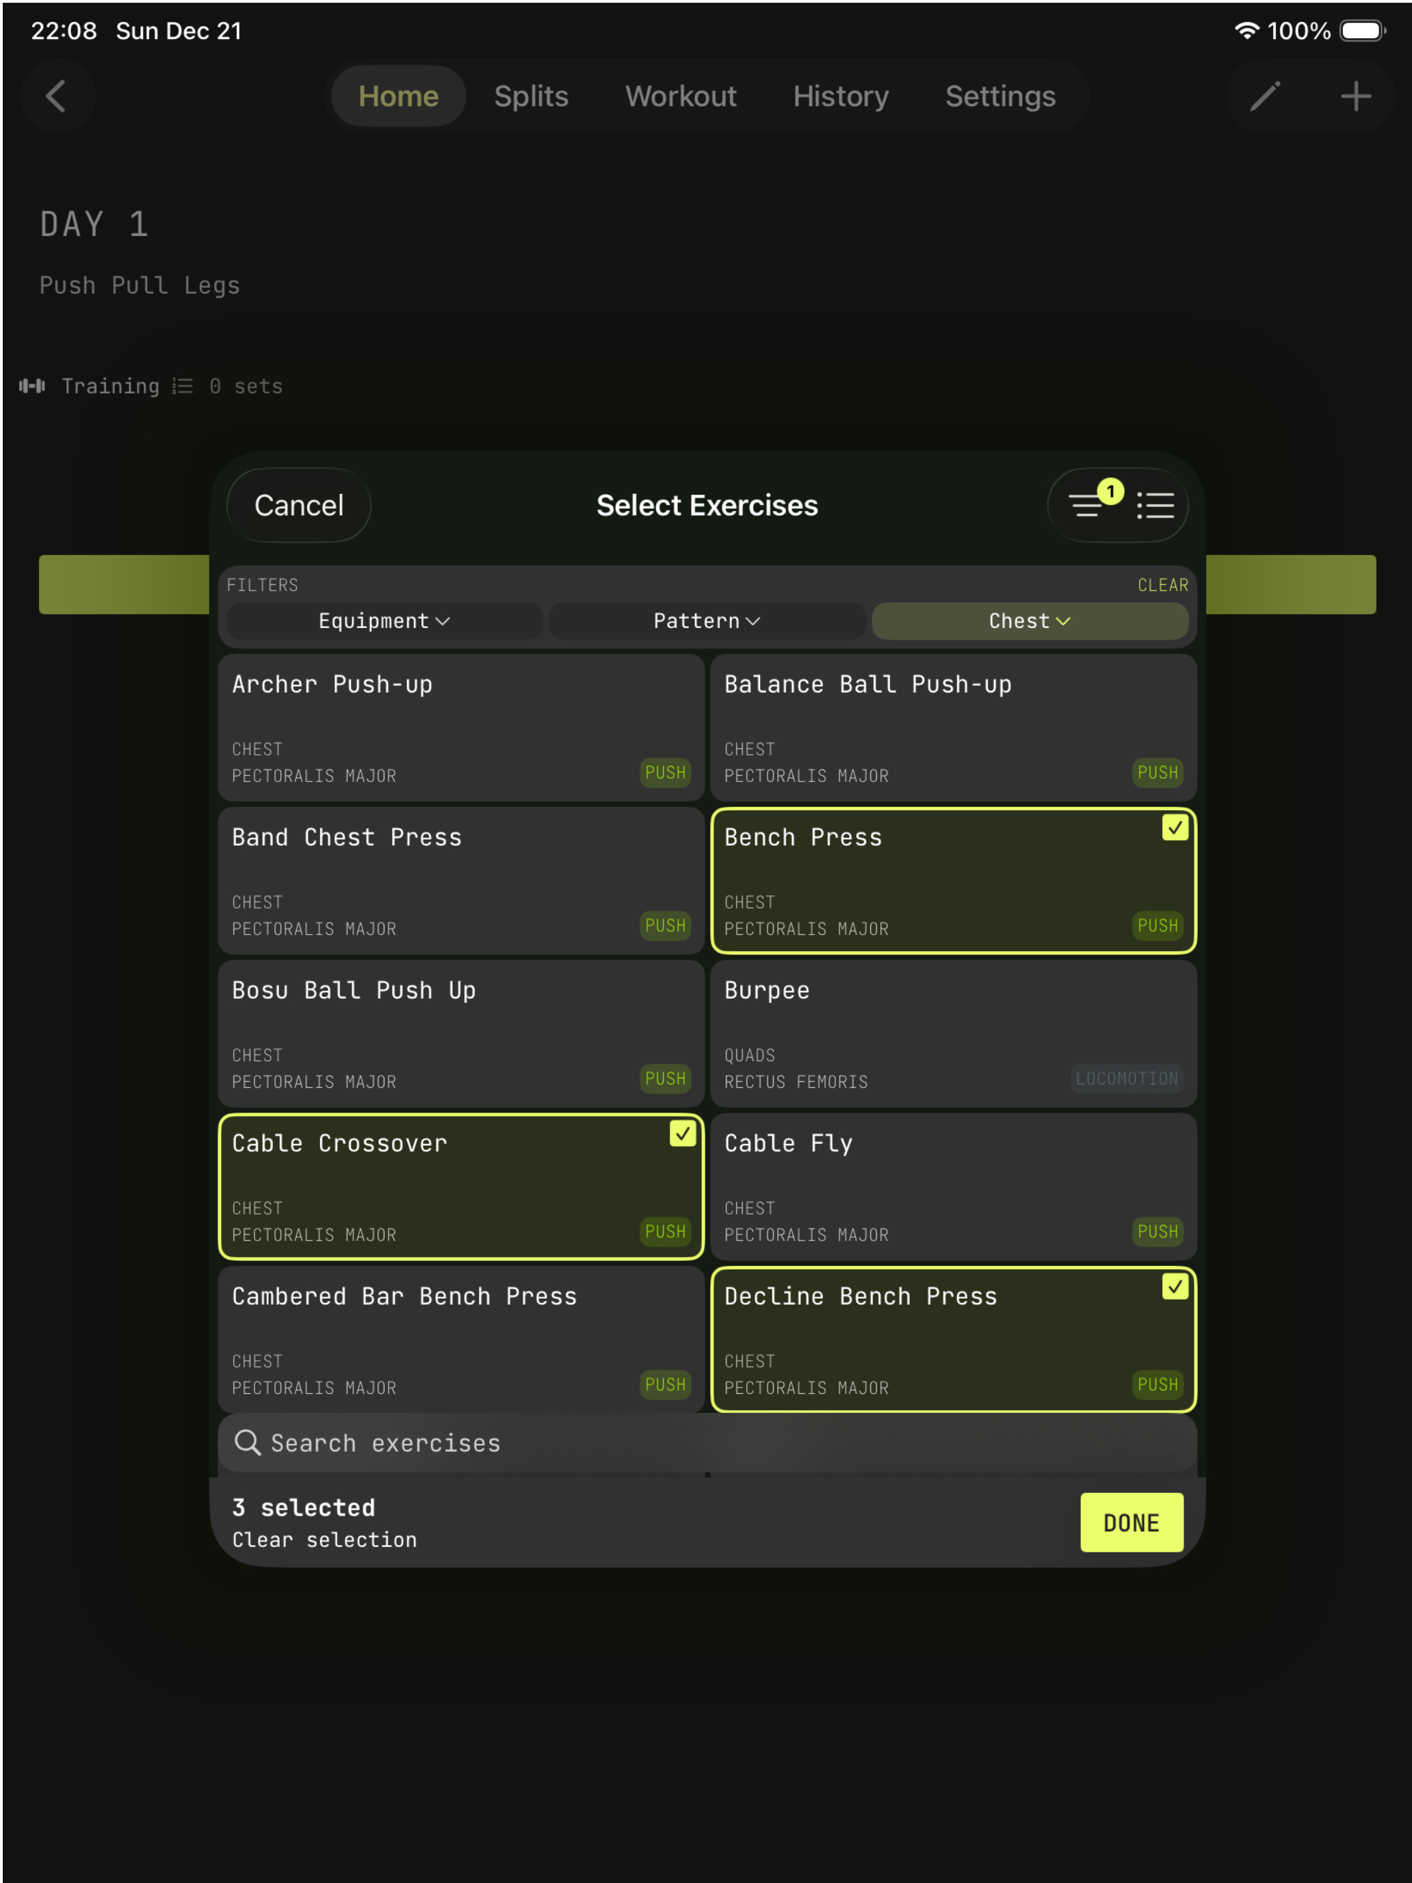Confirm selection with DONE button

pyautogui.click(x=1131, y=1522)
